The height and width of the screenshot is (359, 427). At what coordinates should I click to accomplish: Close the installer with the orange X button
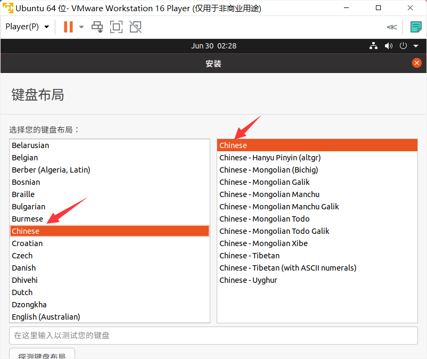417,63
